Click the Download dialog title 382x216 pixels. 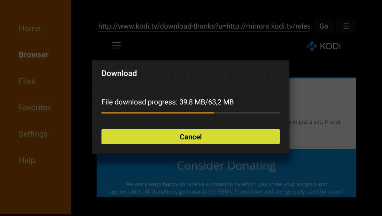119,73
